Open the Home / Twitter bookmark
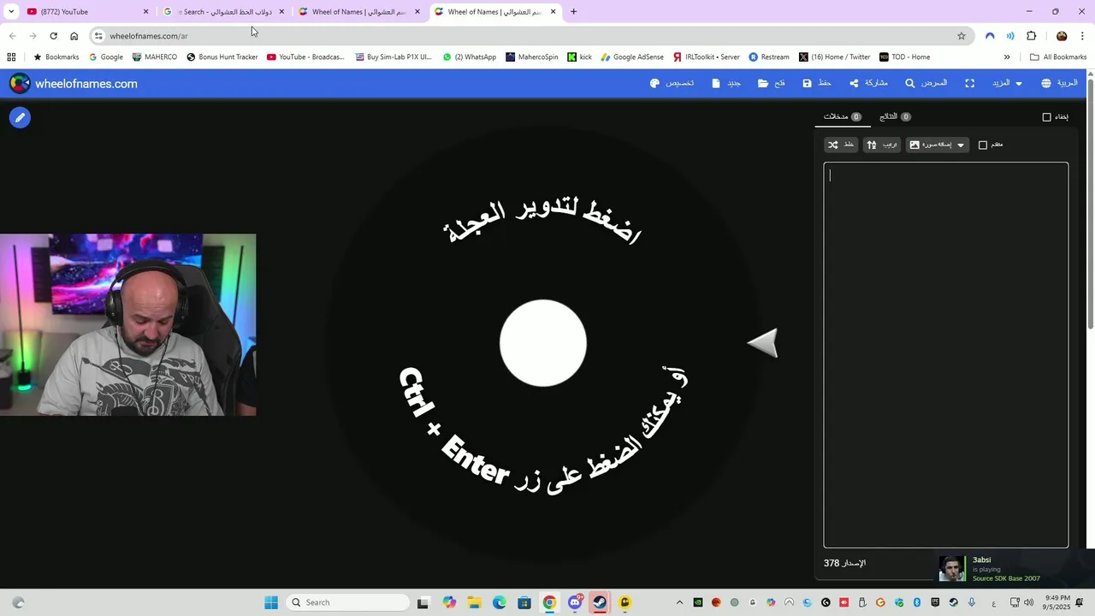 (835, 57)
